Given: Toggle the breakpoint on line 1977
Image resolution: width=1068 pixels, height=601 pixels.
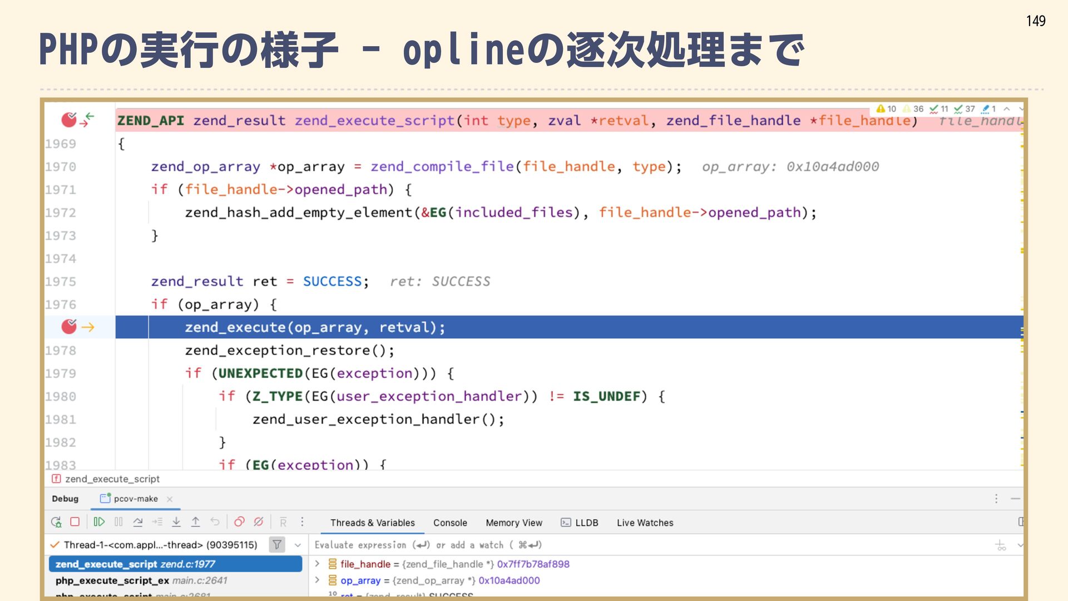Looking at the screenshot, I should tap(69, 327).
